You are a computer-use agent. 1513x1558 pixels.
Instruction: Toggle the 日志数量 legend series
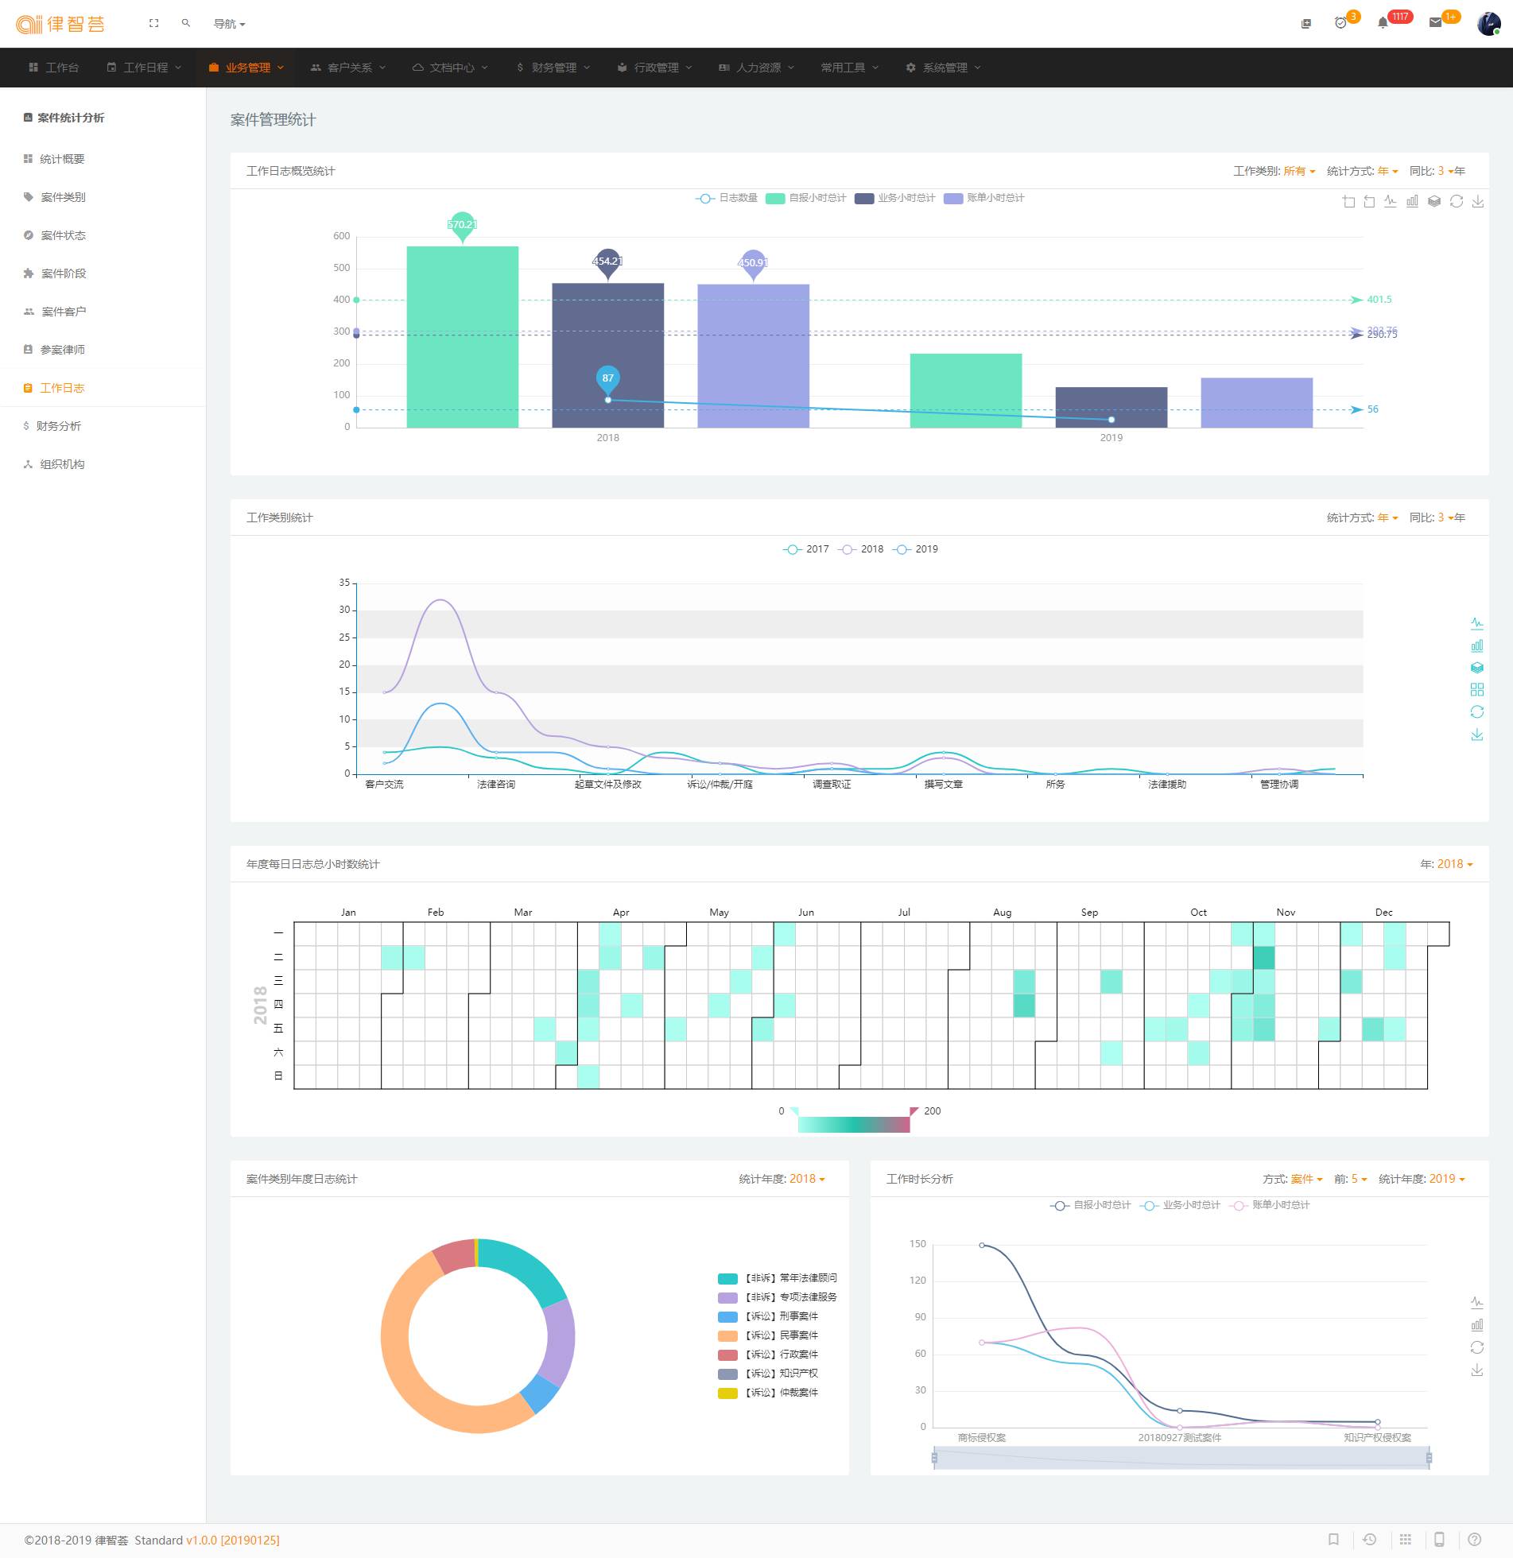(x=727, y=198)
